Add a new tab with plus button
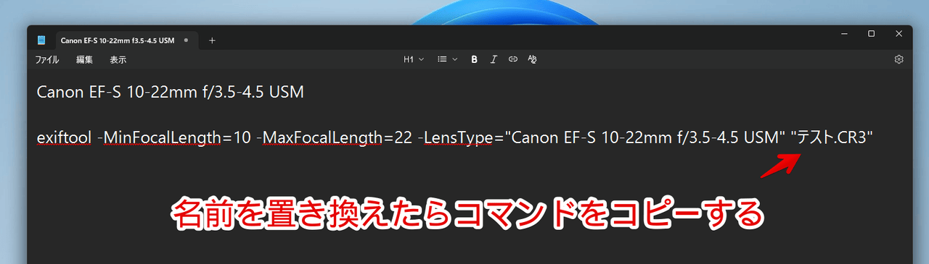 coord(212,41)
